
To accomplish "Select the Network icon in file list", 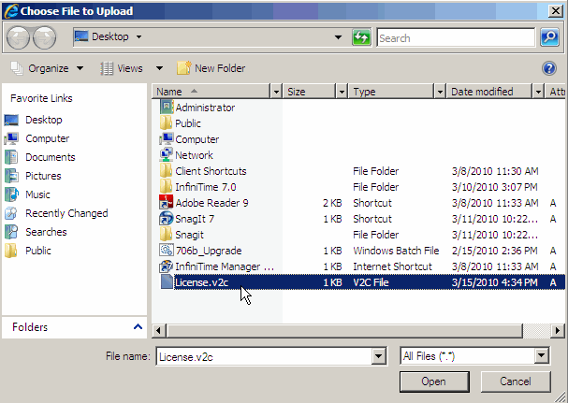I will tap(167, 155).
